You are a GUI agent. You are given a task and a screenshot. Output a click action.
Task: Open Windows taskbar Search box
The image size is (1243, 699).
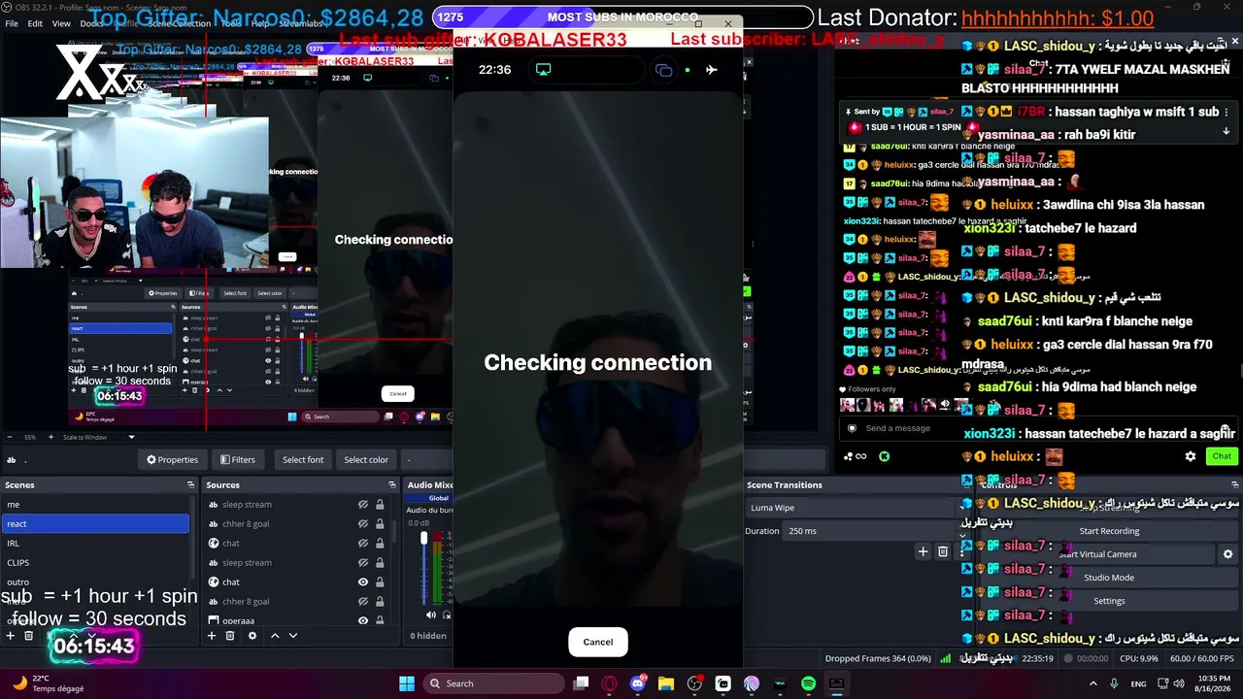(494, 683)
